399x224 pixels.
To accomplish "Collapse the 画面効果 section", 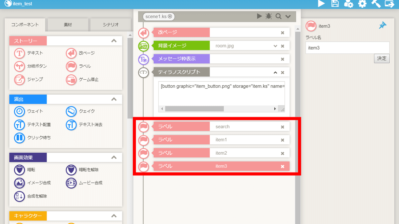I will click(114, 157).
